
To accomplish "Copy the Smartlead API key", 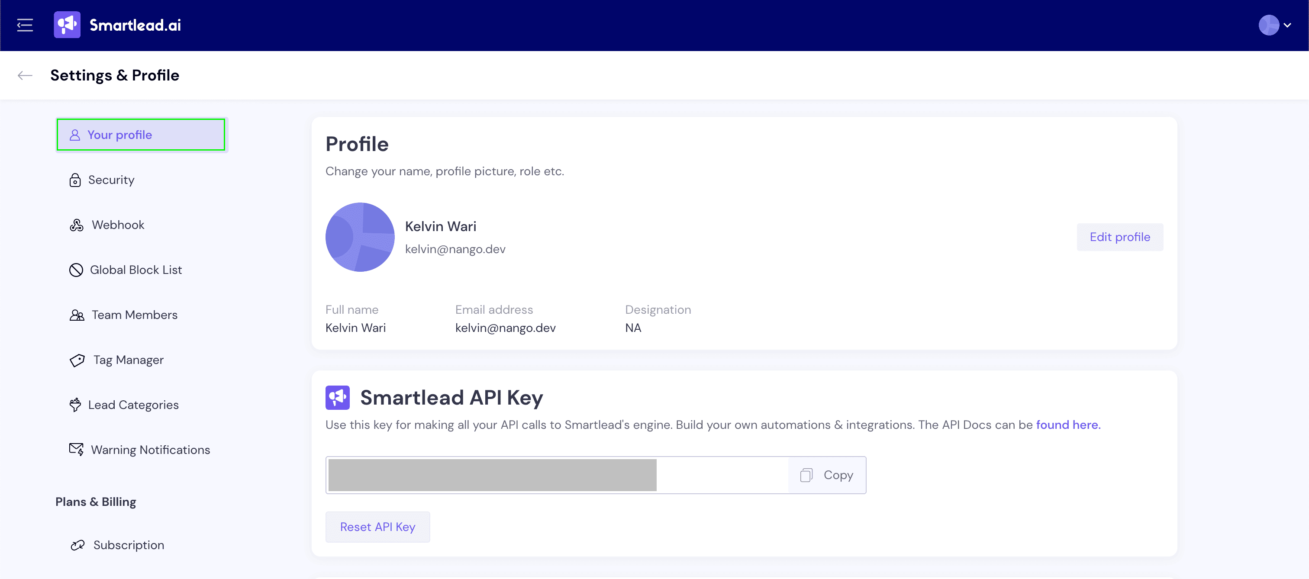I will [x=827, y=475].
